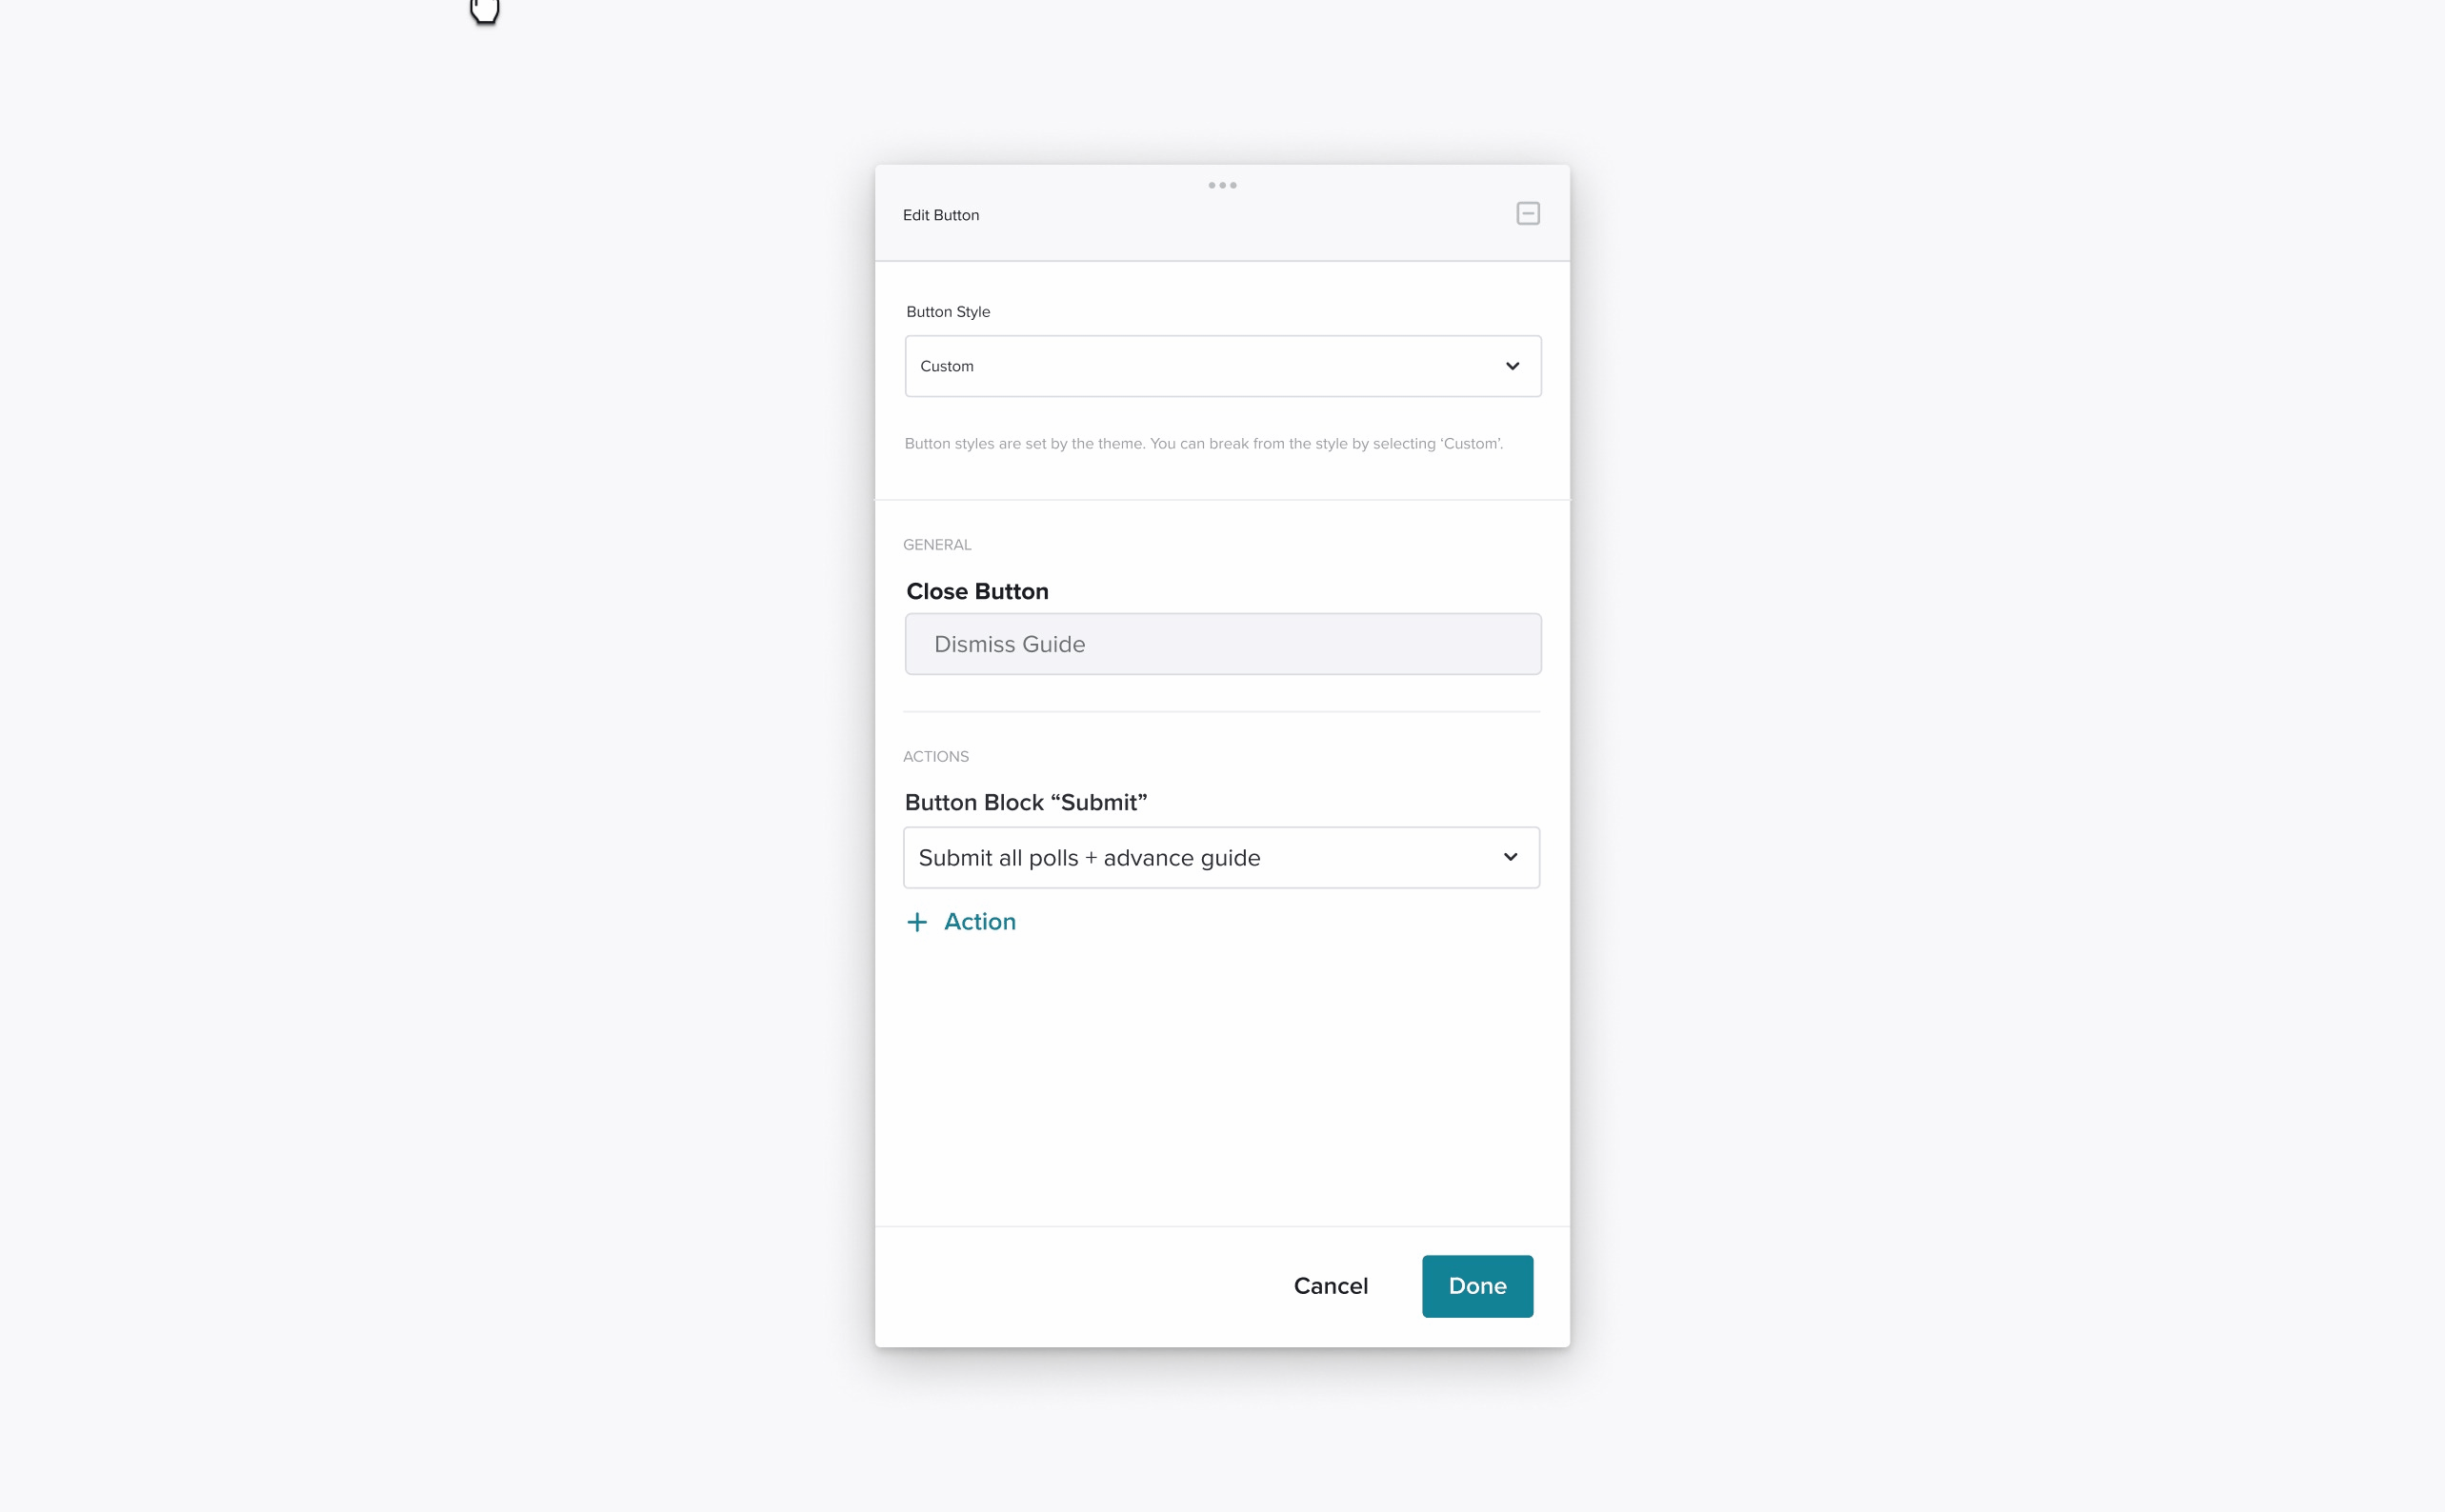Screen dimensions: 2445x1512
Task: Click the Edit Button title text
Action: pyautogui.click(x=940, y=215)
